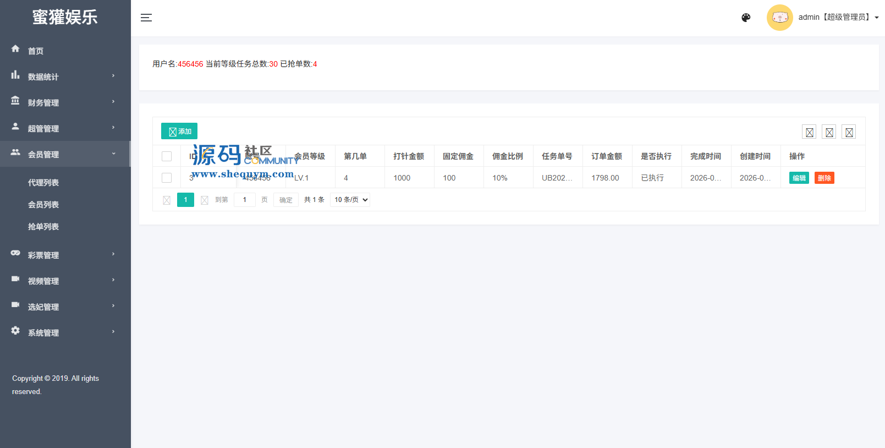Image resolution: width=885 pixels, height=448 pixels.
Task: Toggle the select-all checkbox in table header
Action: pos(167,156)
